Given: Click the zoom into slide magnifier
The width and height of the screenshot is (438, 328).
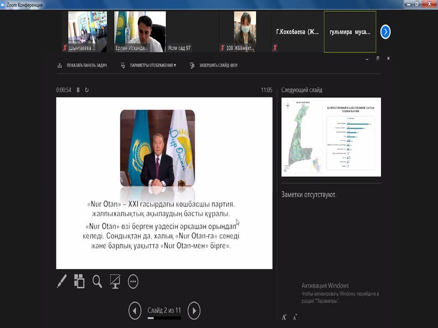Looking at the screenshot, I should (97, 281).
